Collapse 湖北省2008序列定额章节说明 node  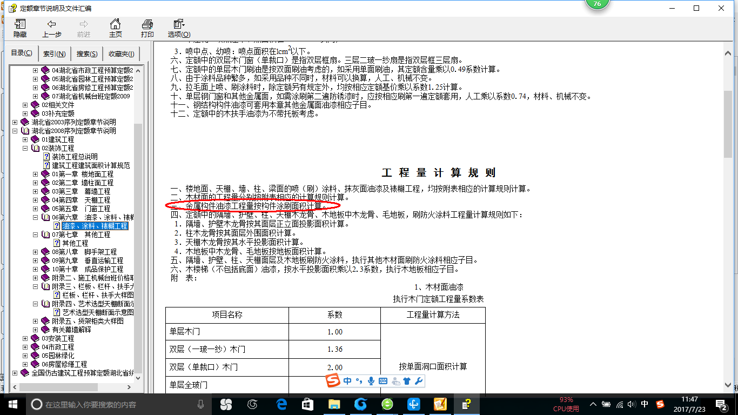click(15, 131)
